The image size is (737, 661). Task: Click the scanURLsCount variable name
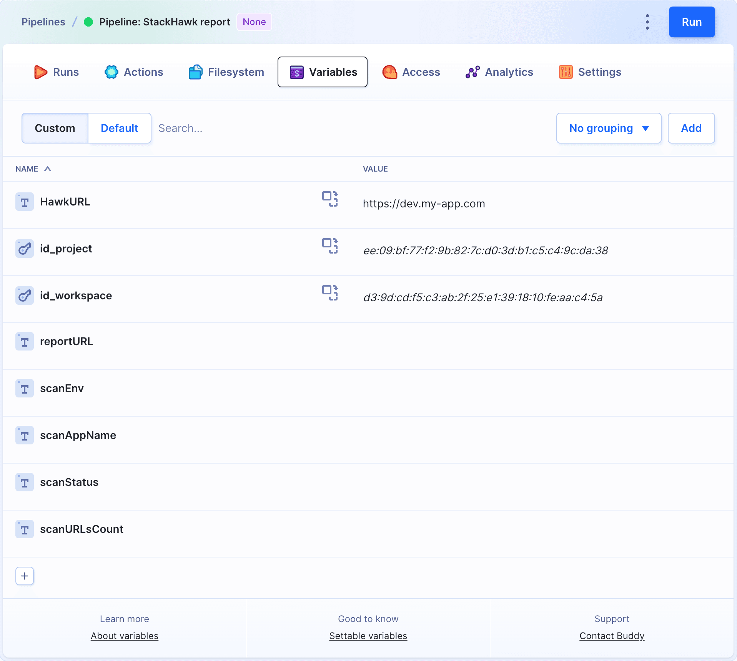[82, 529]
